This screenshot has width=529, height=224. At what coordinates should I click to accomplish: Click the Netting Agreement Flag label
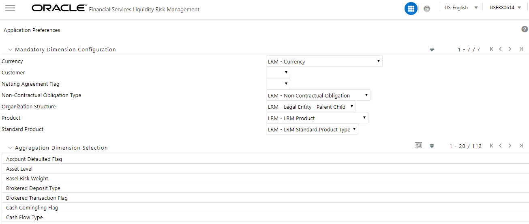click(x=30, y=84)
